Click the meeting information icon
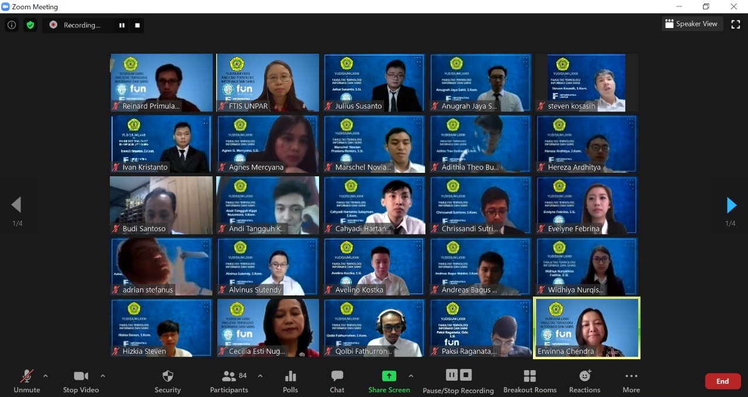The width and height of the screenshot is (748, 397). pyautogui.click(x=12, y=25)
